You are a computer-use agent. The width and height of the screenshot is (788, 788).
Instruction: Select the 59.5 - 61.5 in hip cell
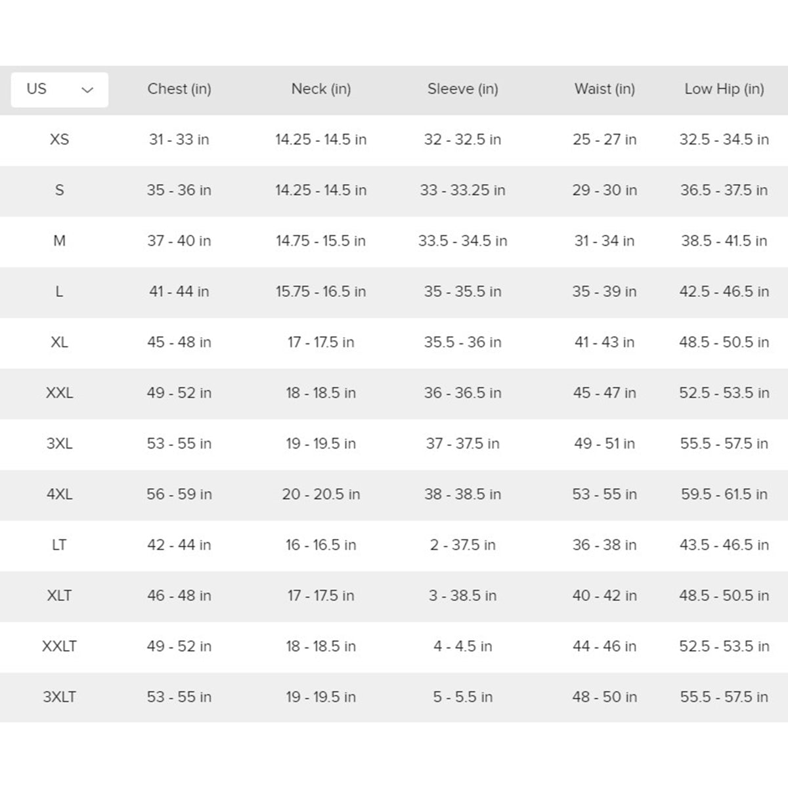(724, 494)
